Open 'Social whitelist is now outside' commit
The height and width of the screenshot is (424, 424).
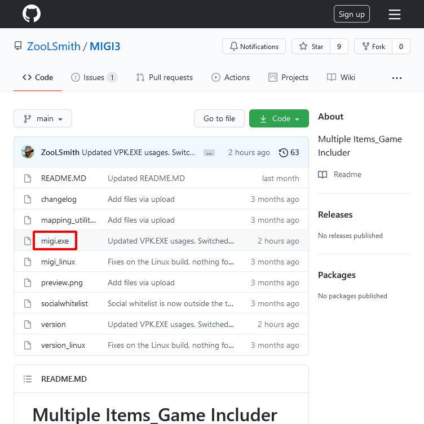(x=171, y=303)
